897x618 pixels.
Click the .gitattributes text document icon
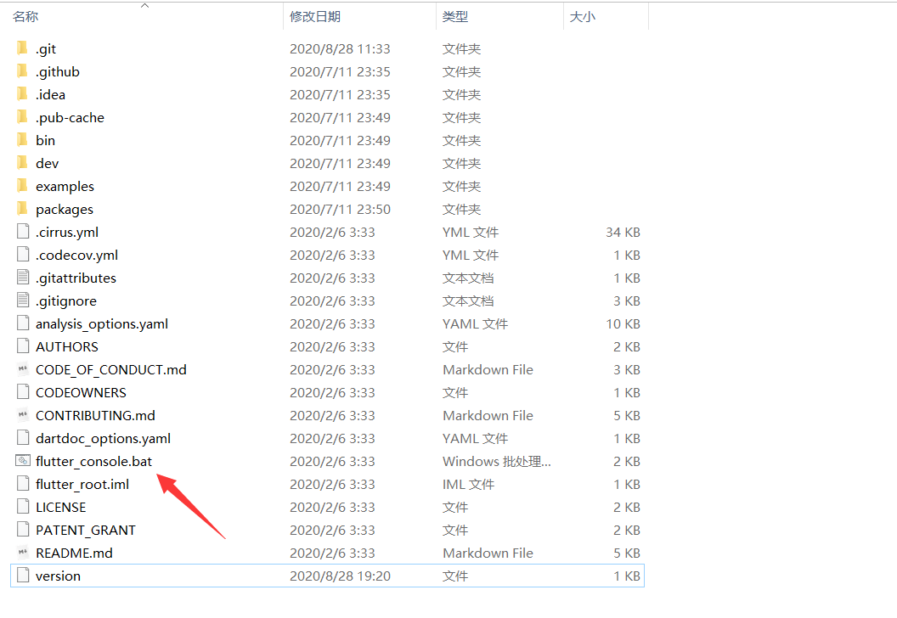23,278
